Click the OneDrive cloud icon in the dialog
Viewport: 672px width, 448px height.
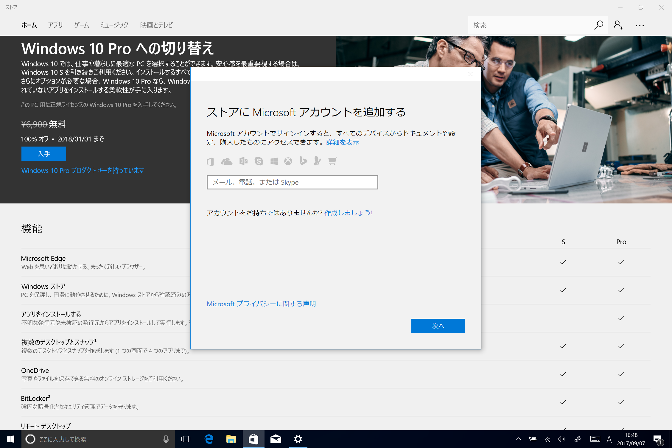tap(227, 161)
